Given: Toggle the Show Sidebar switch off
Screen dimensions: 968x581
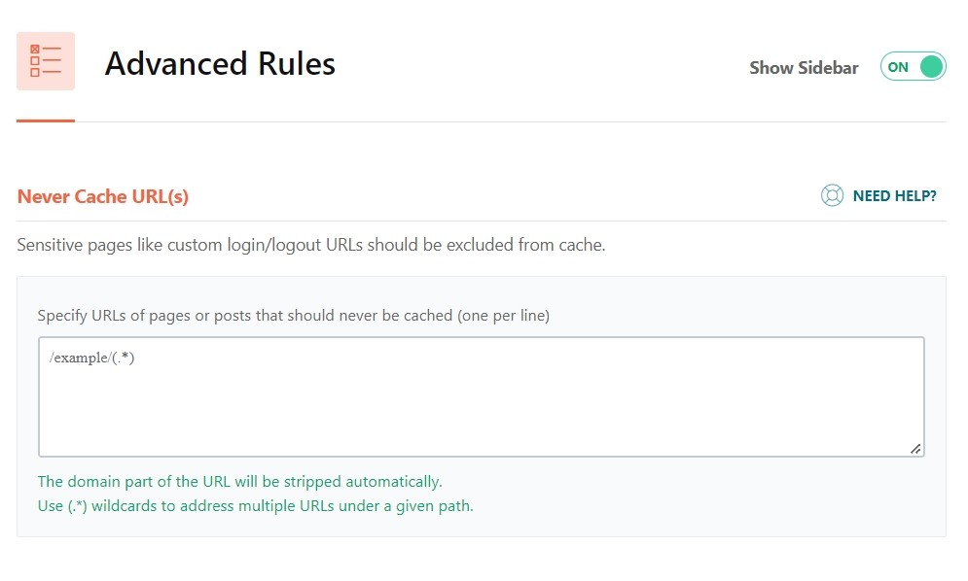Looking at the screenshot, I should [x=913, y=67].
